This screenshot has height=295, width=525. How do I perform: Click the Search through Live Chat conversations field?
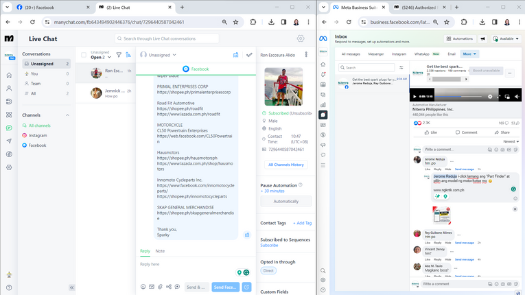point(167,38)
